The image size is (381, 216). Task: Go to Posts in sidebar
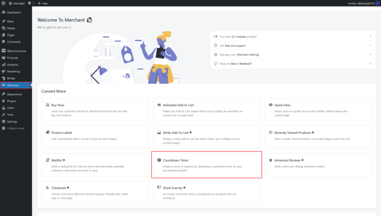point(16,21)
